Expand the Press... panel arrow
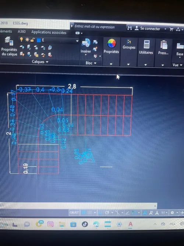Image resolution: width=184 pixels, height=246 pixels. point(163,65)
